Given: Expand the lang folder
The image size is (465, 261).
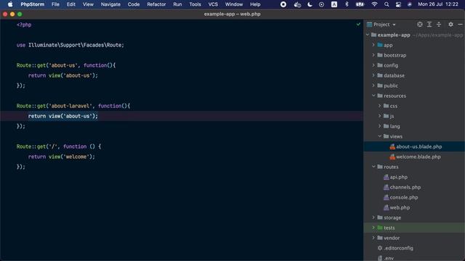Looking at the screenshot, I should pos(379,125).
